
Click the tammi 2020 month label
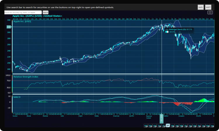149,117
